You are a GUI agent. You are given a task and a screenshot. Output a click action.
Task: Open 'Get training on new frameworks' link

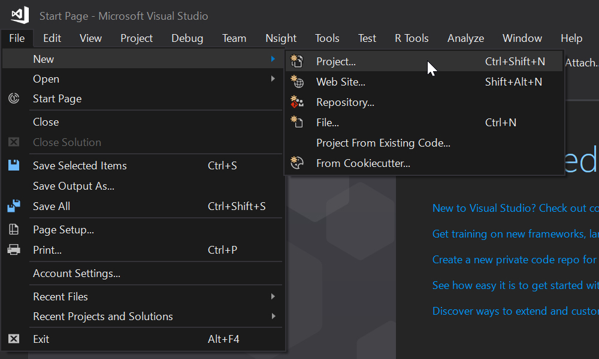click(x=515, y=233)
